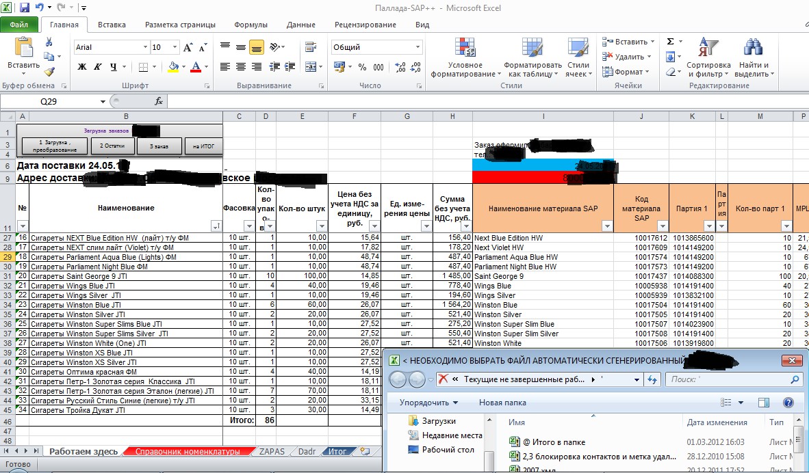Image resolution: width=809 pixels, height=473 pixels.
Task: Click the на ИТОГ macro button
Action: (x=203, y=146)
